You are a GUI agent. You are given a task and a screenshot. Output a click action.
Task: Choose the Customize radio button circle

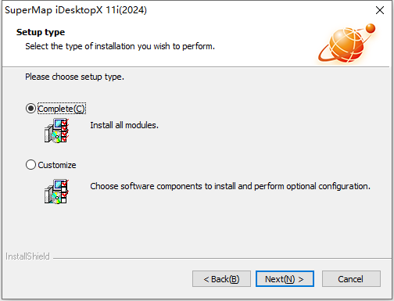coord(30,165)
